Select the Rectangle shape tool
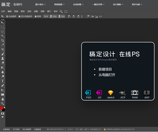Viewport: 158px width, 132px height. pyautogui.click(x=3, y=95)
